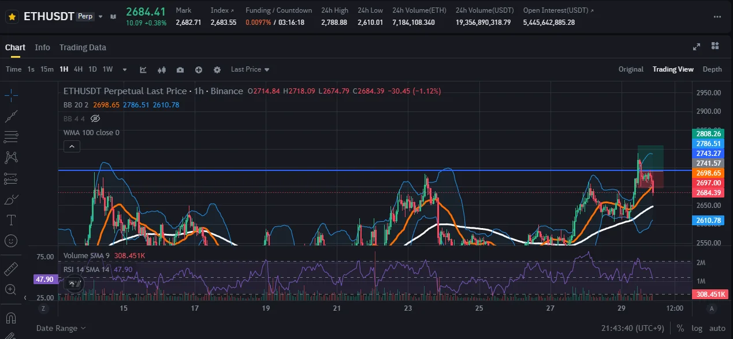Click the zoom in magnifier tool
The height and width of the screenshot is (339, 733).
pos(11,289)
